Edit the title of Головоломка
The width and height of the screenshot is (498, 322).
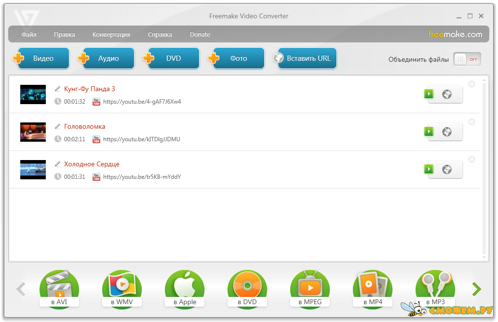pos(57,126)
